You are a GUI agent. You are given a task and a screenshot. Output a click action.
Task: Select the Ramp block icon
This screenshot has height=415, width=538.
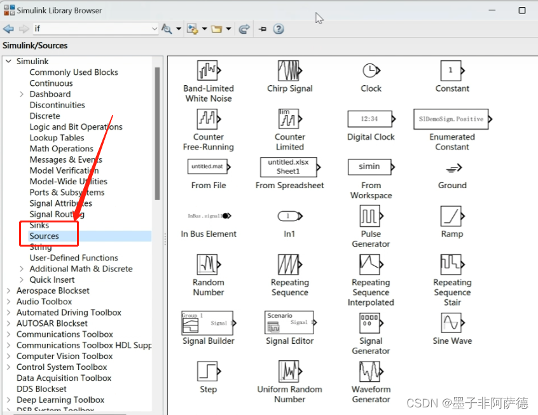[452, 216]
